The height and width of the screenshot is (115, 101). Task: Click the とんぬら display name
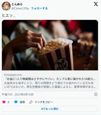click(x=17, y=4)
